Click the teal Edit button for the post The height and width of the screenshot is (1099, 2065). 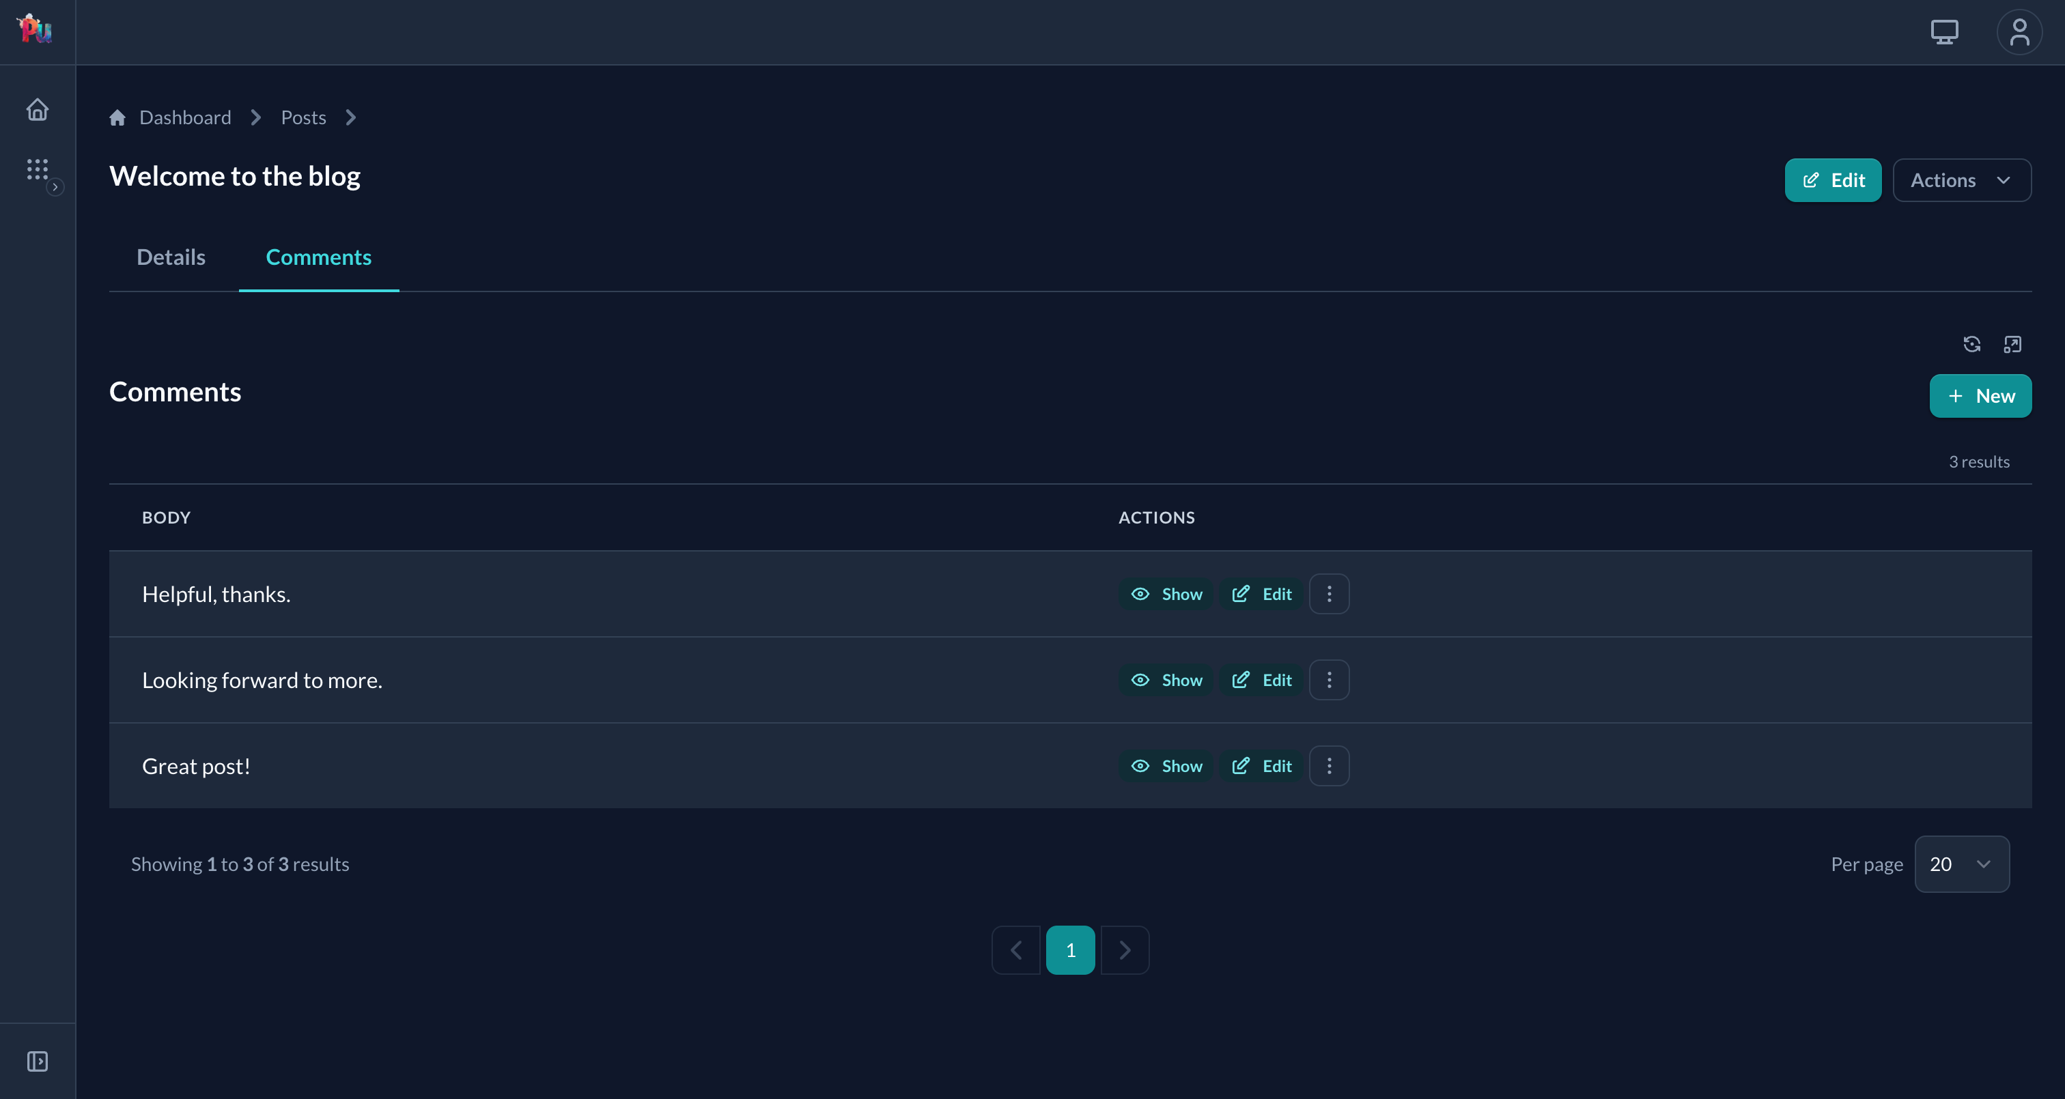[1833, 180]
